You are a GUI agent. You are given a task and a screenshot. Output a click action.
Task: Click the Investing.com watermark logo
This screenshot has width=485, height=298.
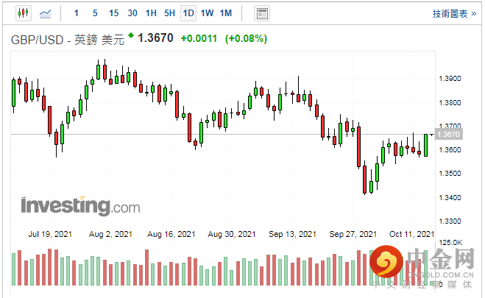pyautogui.click(x=80, y=205)
